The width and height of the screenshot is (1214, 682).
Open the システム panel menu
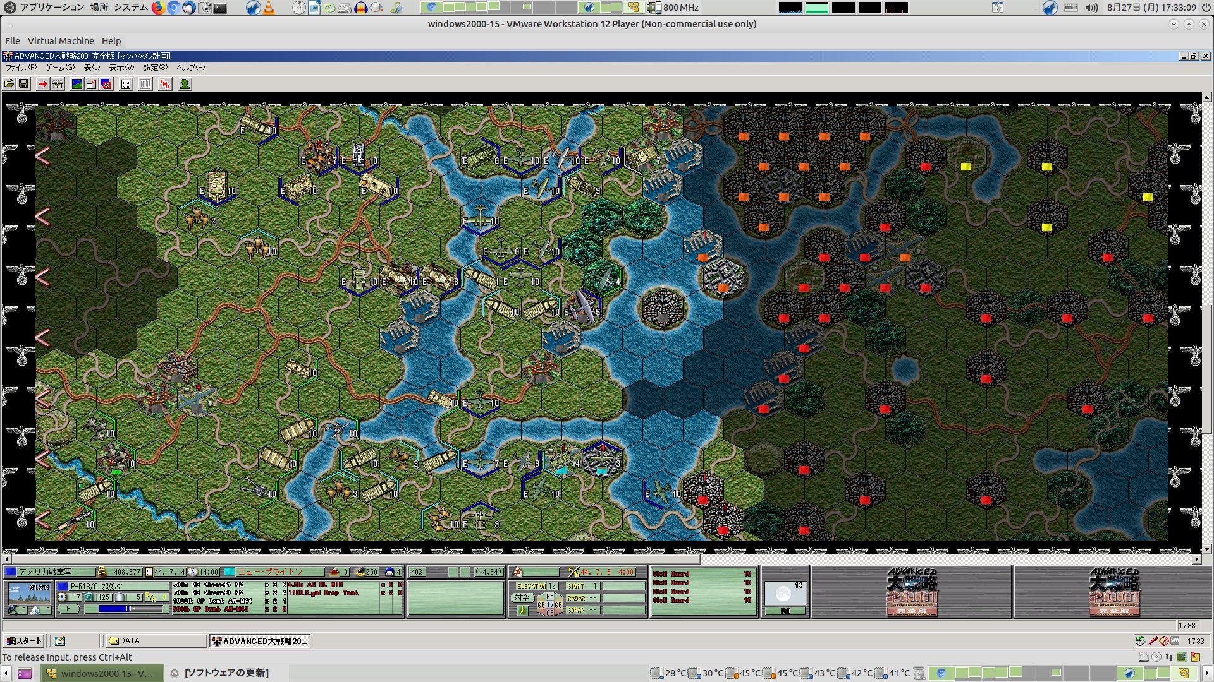[x=131, y=8]
